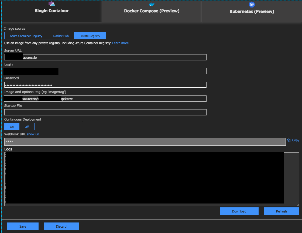Choose Azure Container Registry image source
Image resolution: width=302 pixels, height=233 pixels.
pyautogui.click(x=26, y=36)
